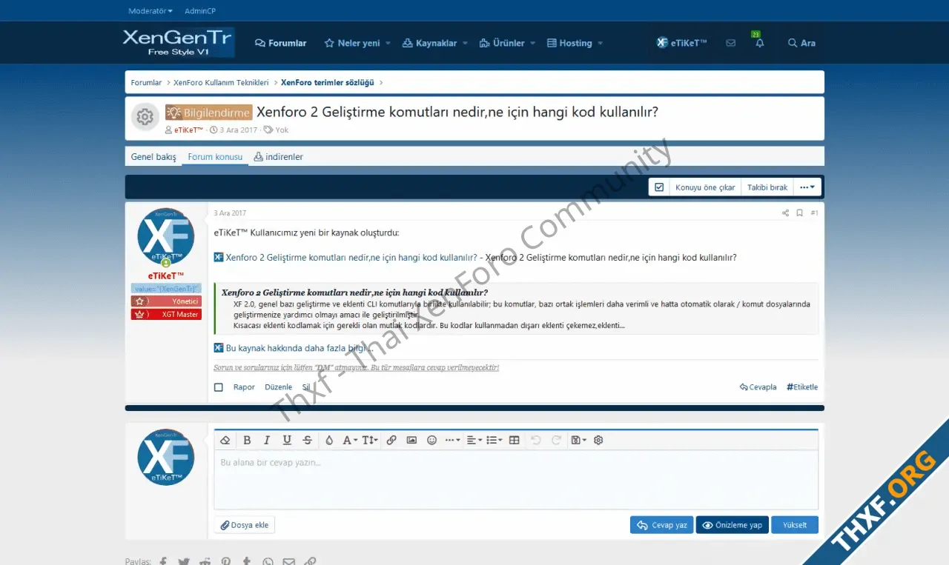Expand the Kaynaklar submenu arrow
The width and height of the screenshot is (949, 565).
pos(465,43)
